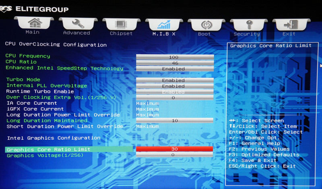
Task: Select Internal PLL OverVoltage label
Action: click(x=47, y=85)
